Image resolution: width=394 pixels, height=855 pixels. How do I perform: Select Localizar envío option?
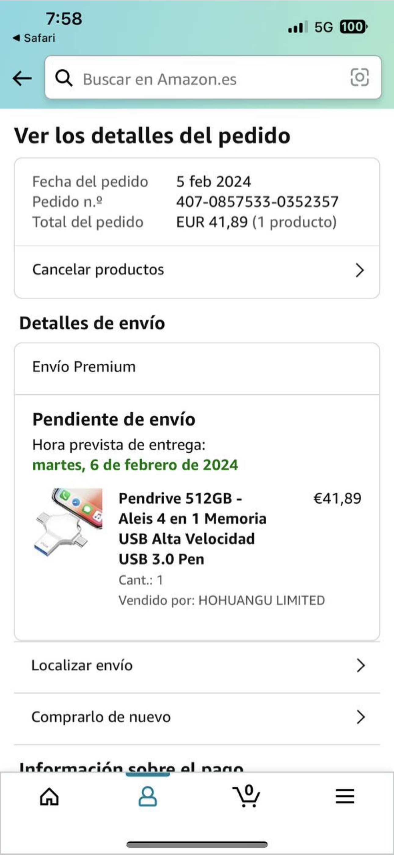pyautogui.click(x=197, y=665)
